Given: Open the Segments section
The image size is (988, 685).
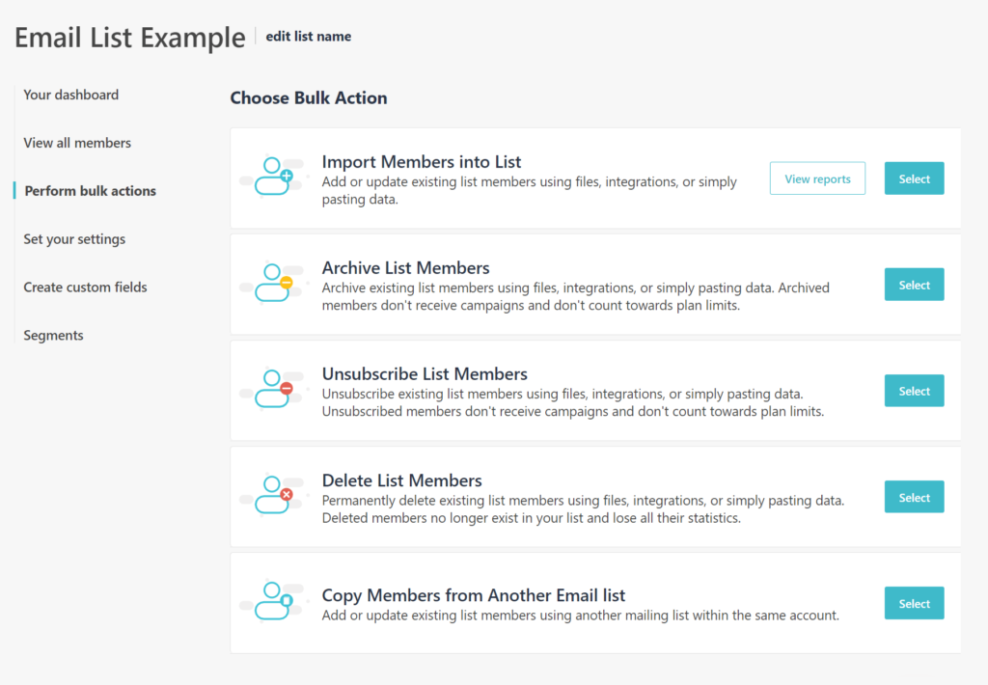Looking at the screenshot, I should click(53, 335).
